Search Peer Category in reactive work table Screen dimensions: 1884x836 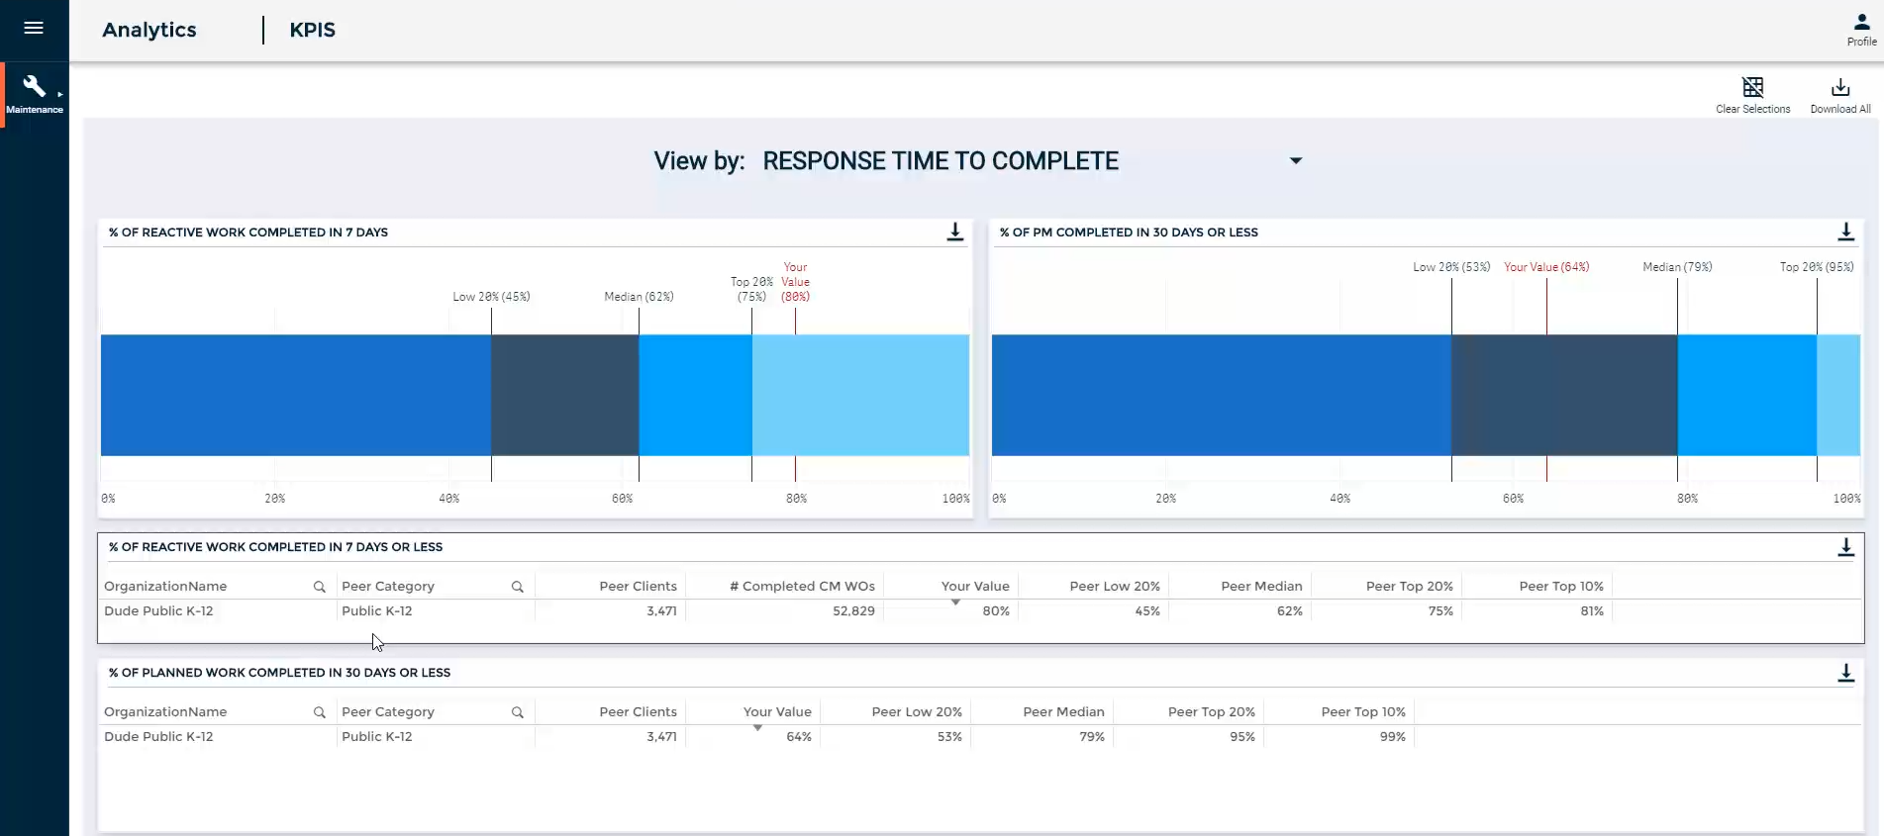(x=517, y=587)
